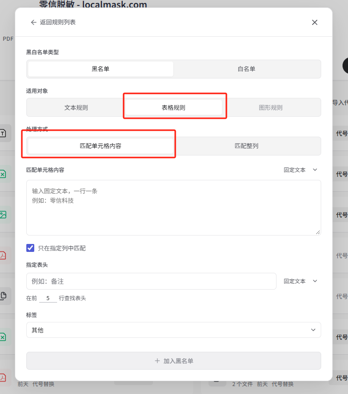Select 匹配单元格内容 processing mode
This screenshot has width=348, height=394.
tap(101, 146)
